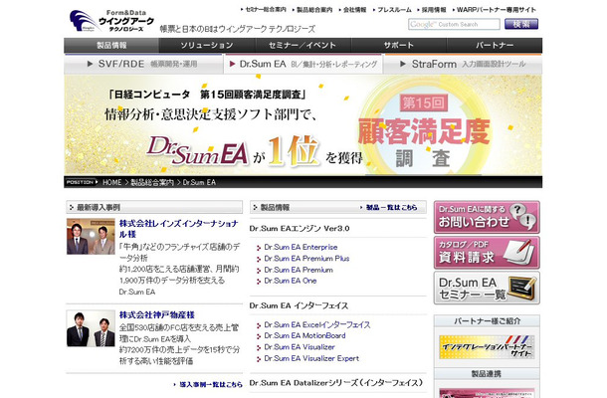Click the 製品連携 sidebar heading

click(x=487, y=373)
